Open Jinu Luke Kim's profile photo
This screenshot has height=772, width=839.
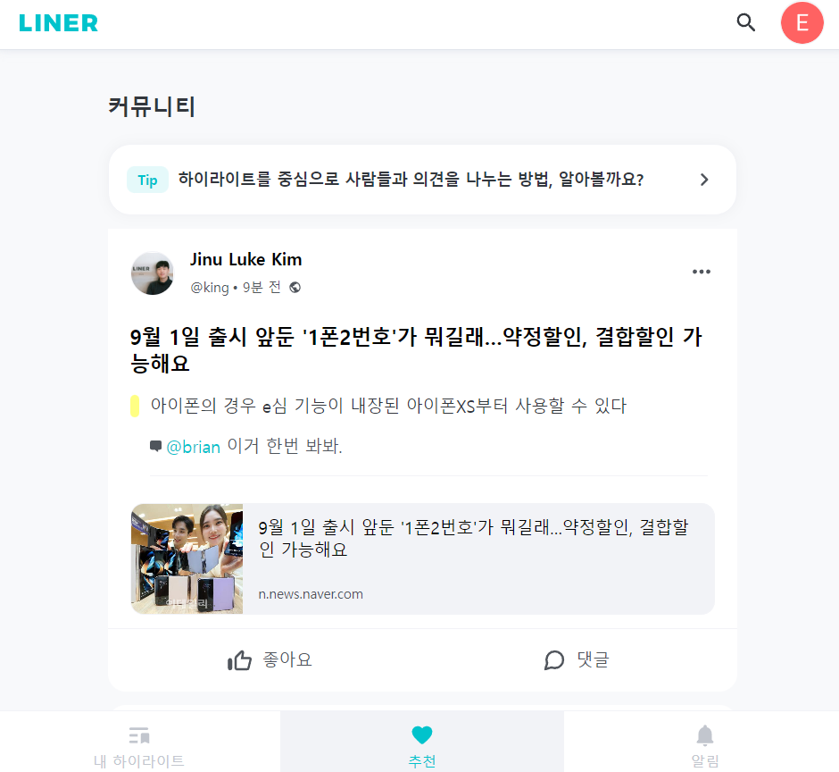click(153, 273)
